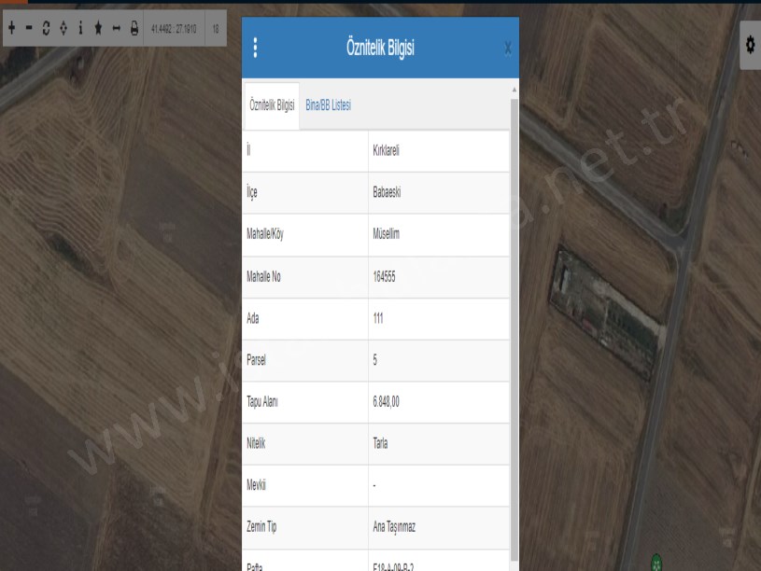
Task: Select the Öznitelik Bilgisi tab
Action: [x=272, y=105]
